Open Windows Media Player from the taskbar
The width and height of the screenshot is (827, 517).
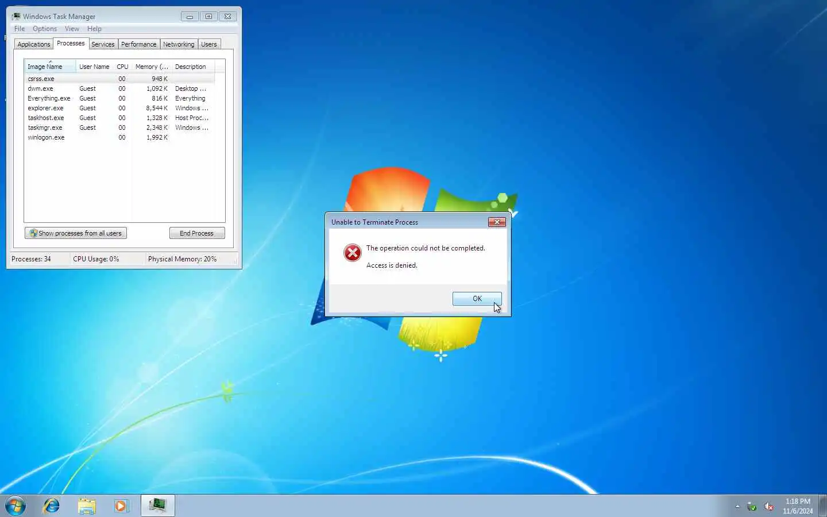121,506
